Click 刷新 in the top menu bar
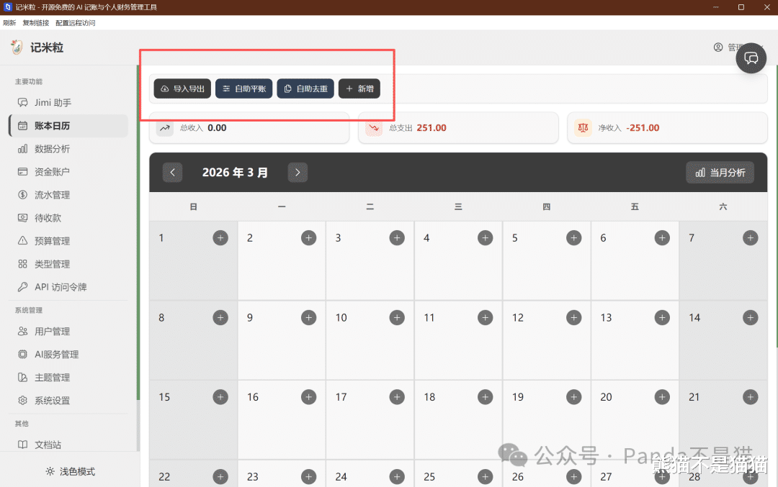This screenshot has height=487, width=778. (x=9, y=23)
